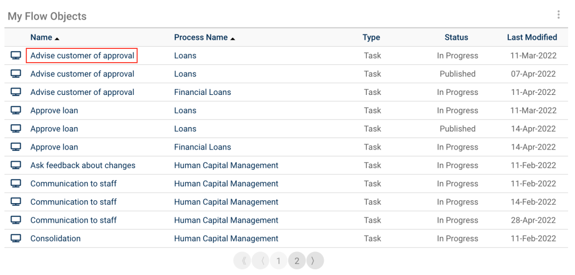
Task: Click the next page chevron button
Action: [x=315, y=261]
